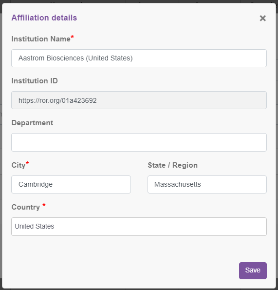The width and height of the screenshot is (278, 290).
Task: Click the Country label text
Action: point(26,207)
